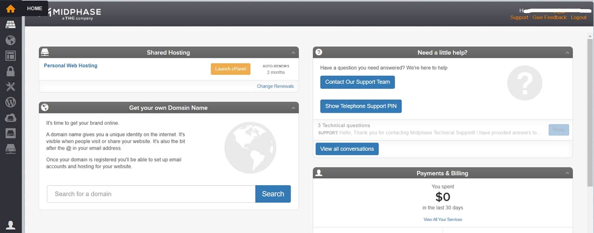Open the Give Feedback link
This screenshot has height=233, width=594.
[550, 17]
